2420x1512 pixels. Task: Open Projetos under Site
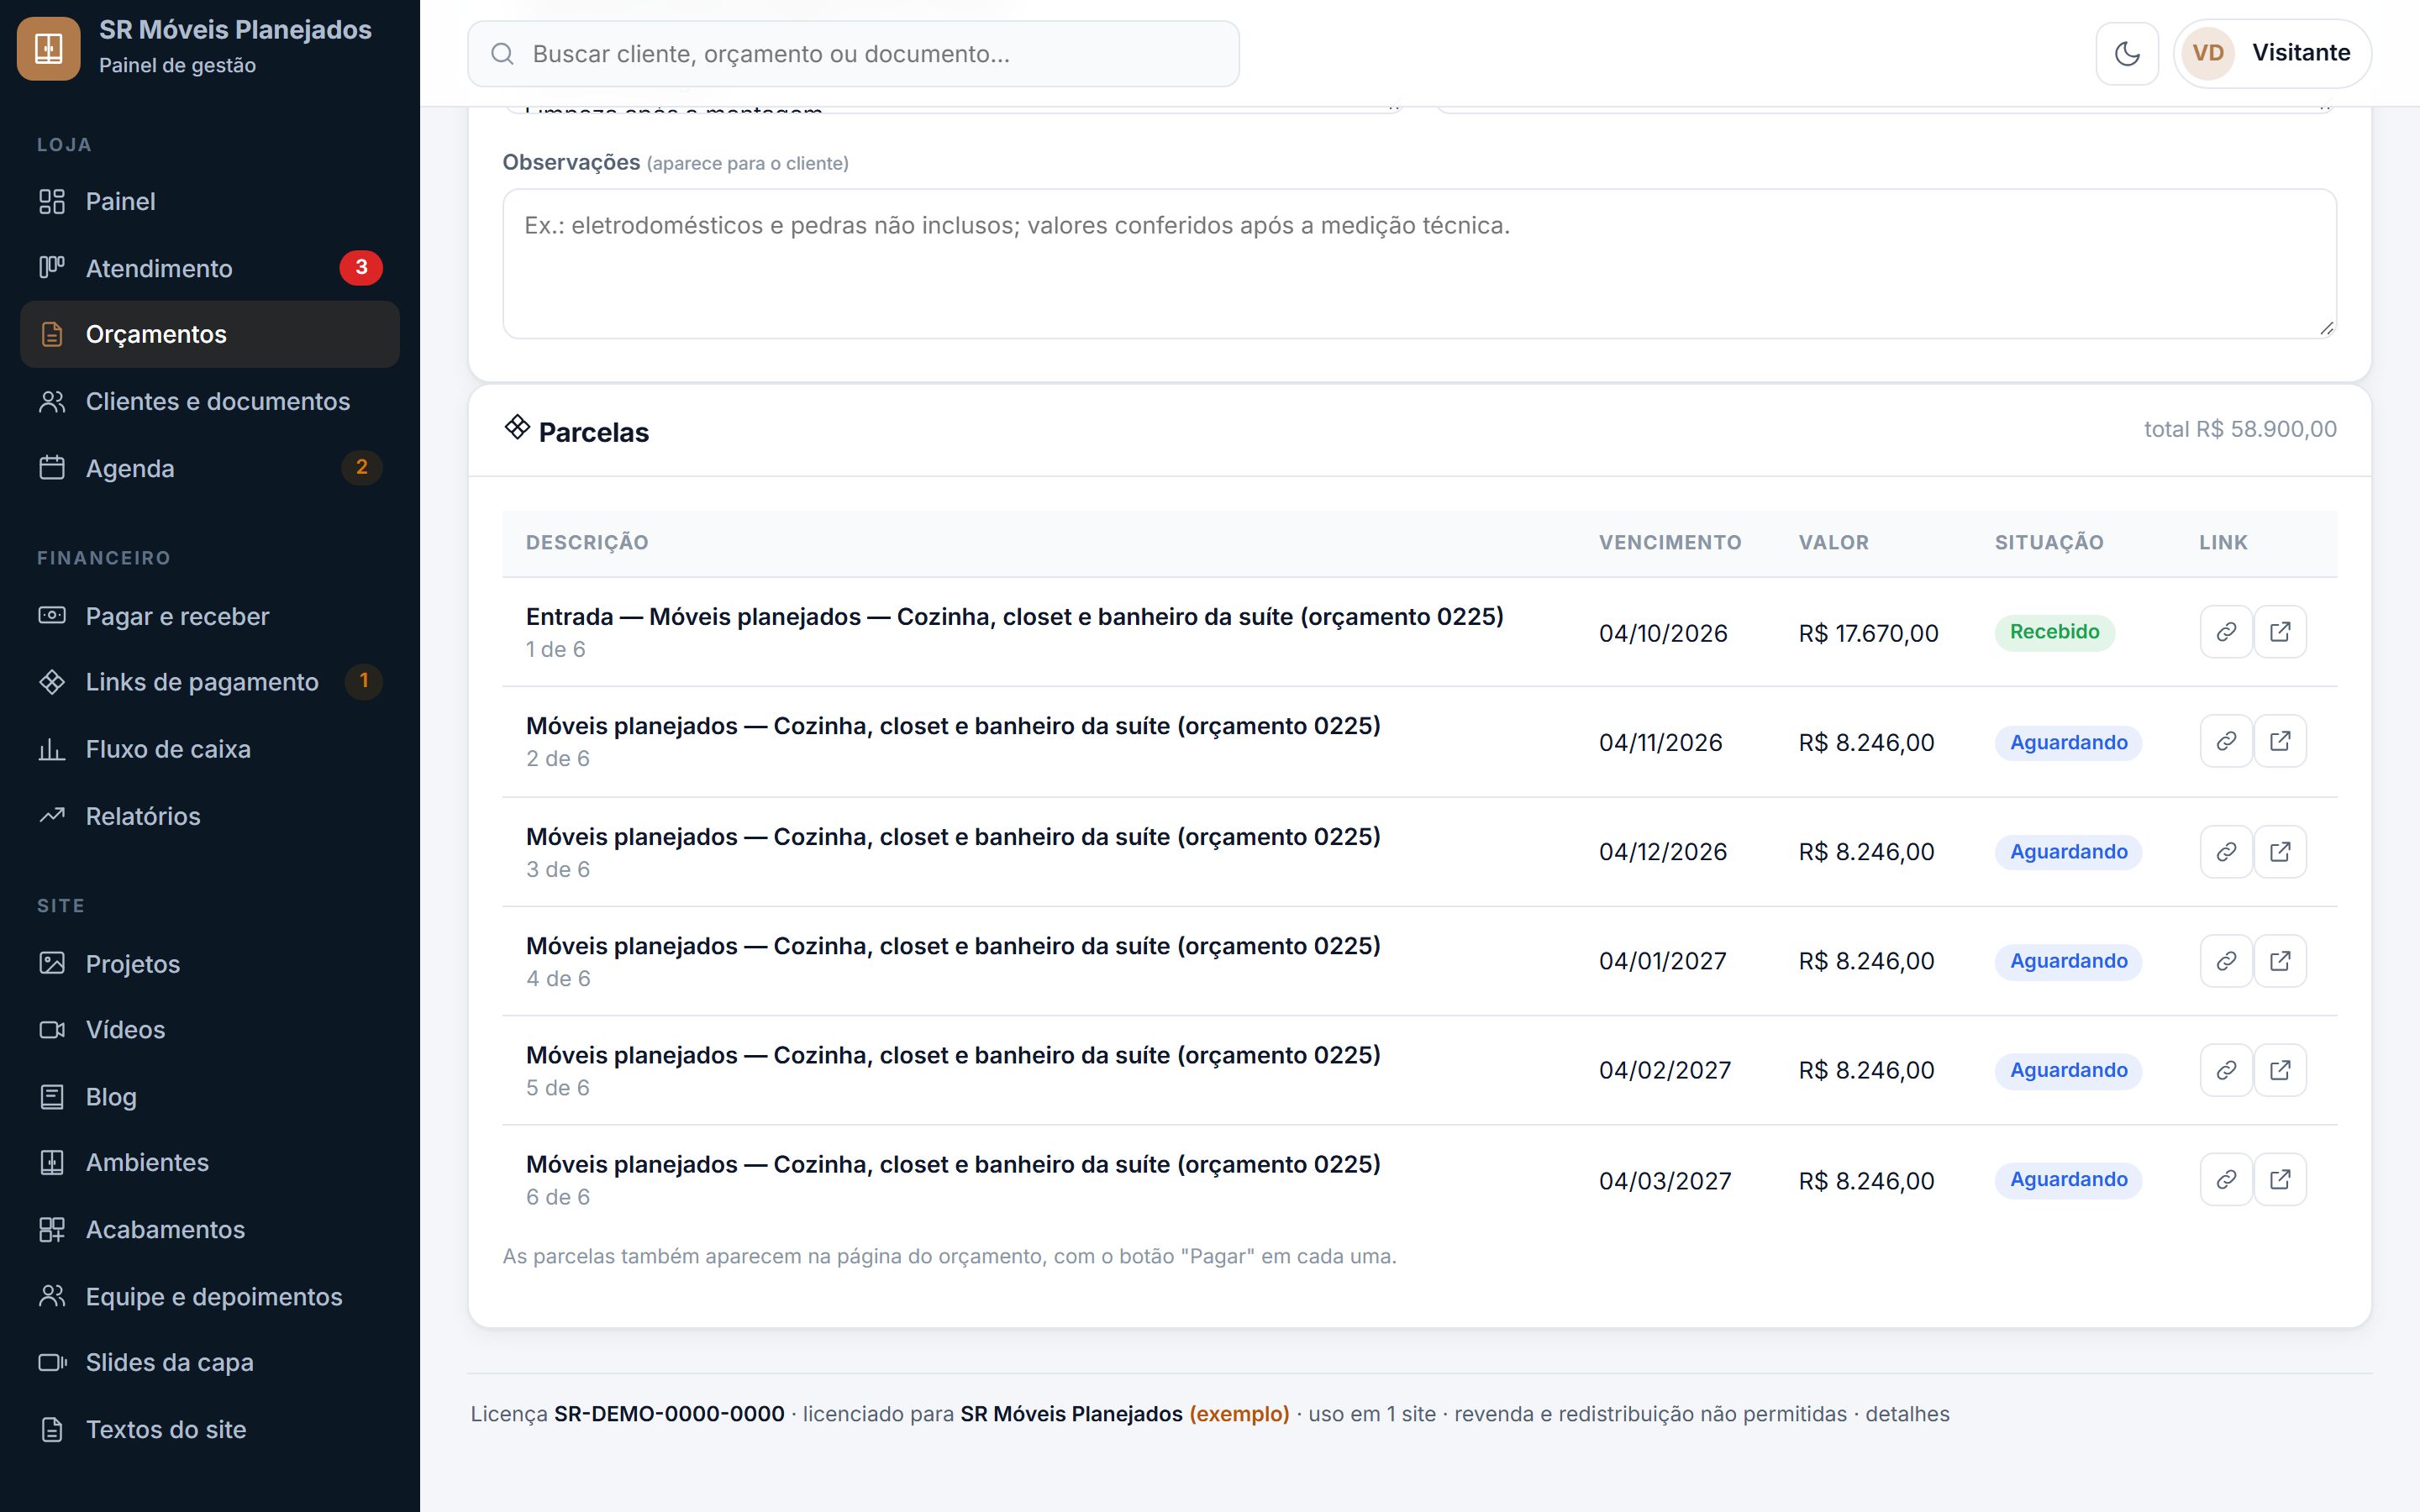[x=210, y=964]
